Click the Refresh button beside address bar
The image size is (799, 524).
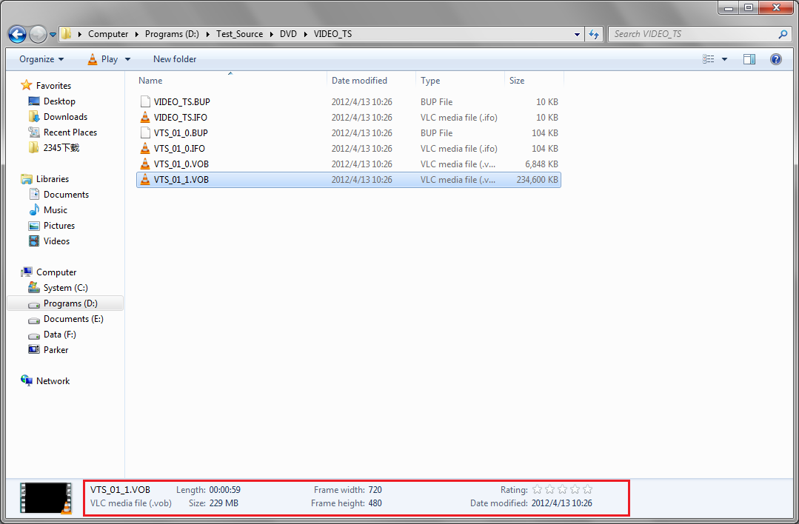[x=594, y=34]
